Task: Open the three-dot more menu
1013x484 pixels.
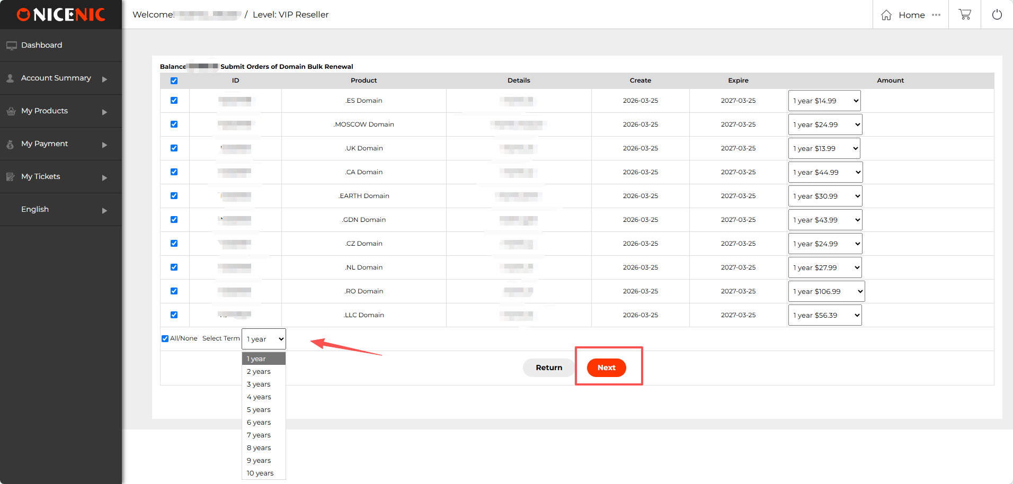Action: pos(936,15)
